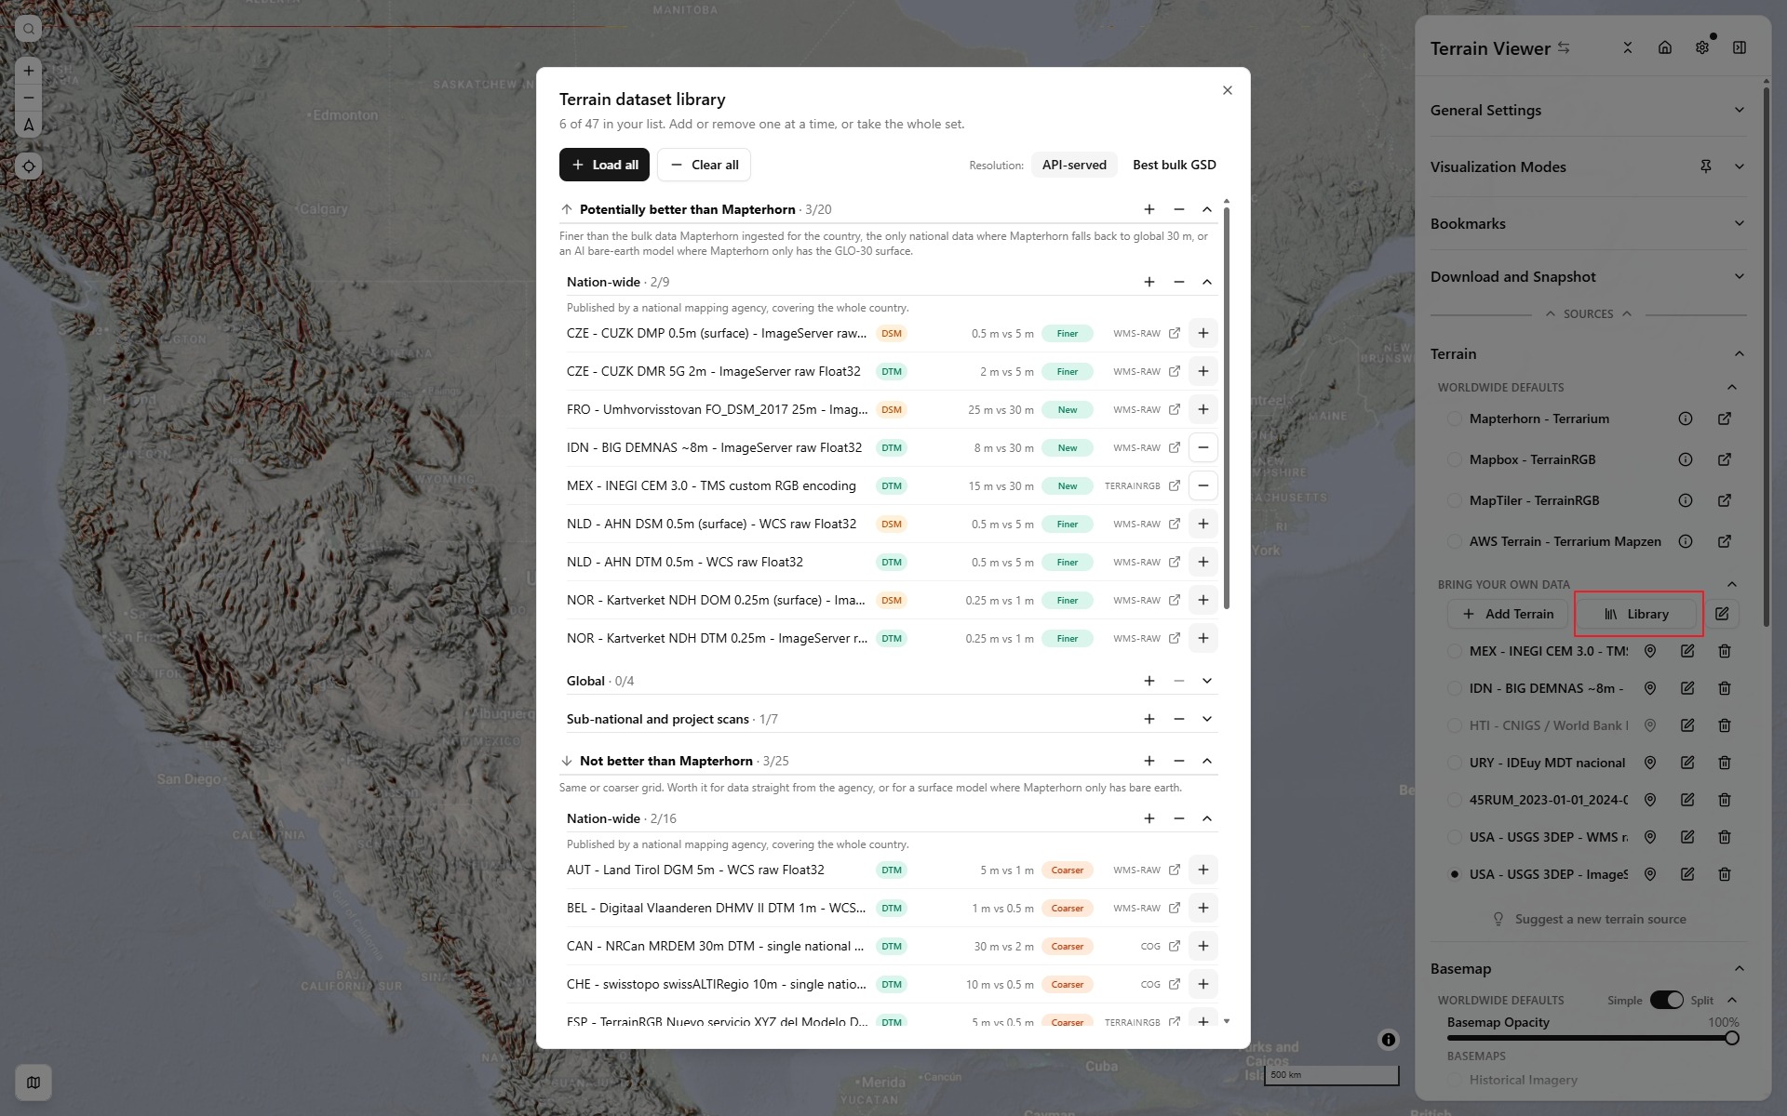The width and height of the screenshot is (1787, 1116).
Task: Click Load all datasets button
Action: pyautogui.click(x=604, y=165)
